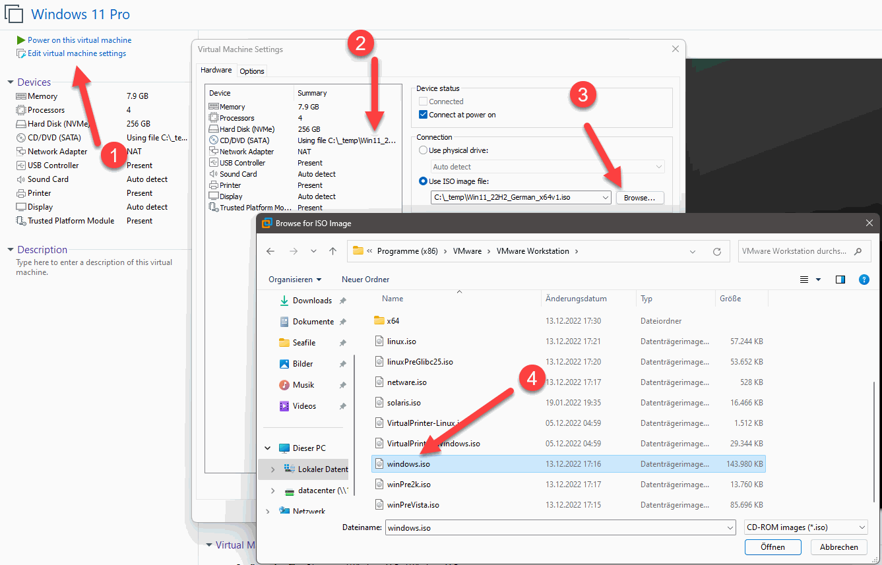Click Edit virtual machine settings link
The height and width of the screenshot is (565, 882).
click(x=77, y=53)
